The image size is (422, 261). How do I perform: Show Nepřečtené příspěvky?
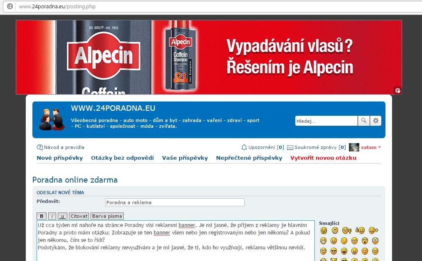[x=249, y=158]
